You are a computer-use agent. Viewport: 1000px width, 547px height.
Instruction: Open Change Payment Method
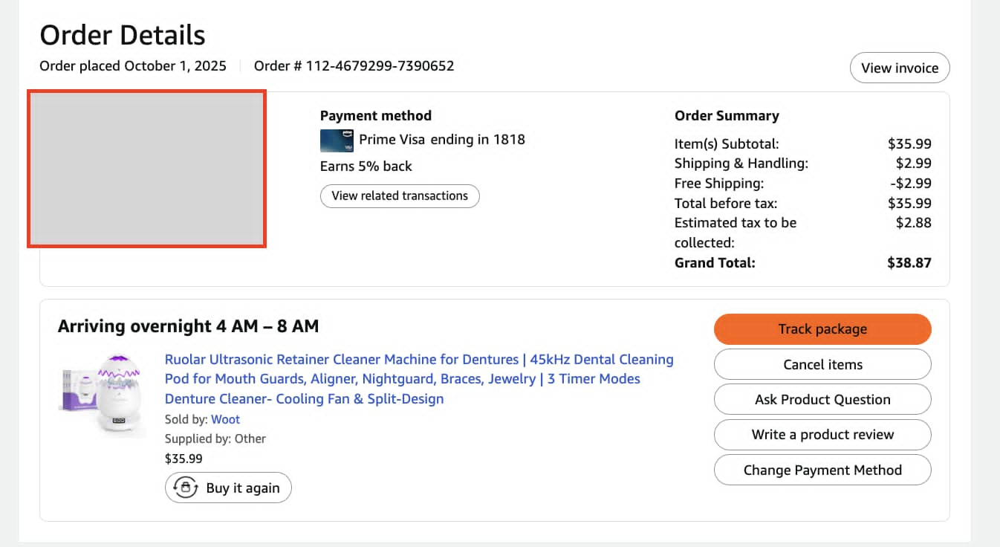tap(822, 470)
